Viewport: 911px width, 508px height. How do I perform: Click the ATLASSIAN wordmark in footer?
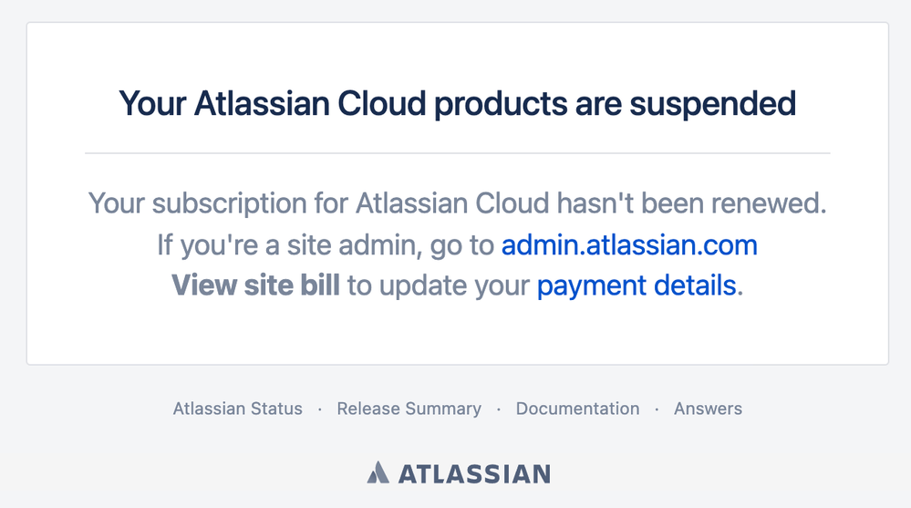coord(474,474)
